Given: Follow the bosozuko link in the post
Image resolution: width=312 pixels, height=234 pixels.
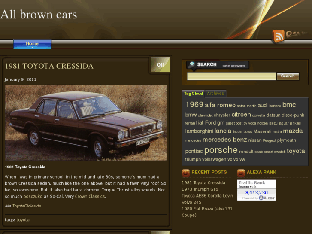Looking at the screenshot, I should [33, 196].
